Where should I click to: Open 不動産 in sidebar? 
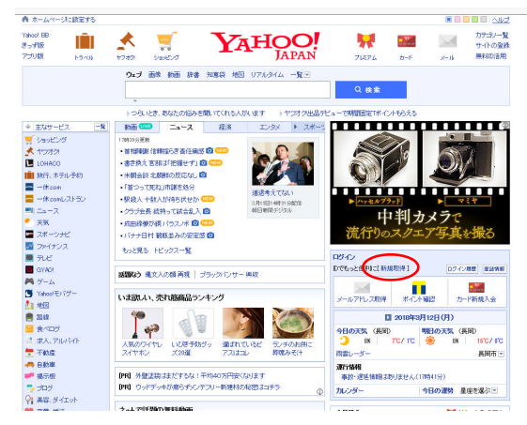[x=46, y=353]
